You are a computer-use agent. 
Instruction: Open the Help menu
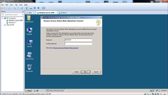(26, 5)
